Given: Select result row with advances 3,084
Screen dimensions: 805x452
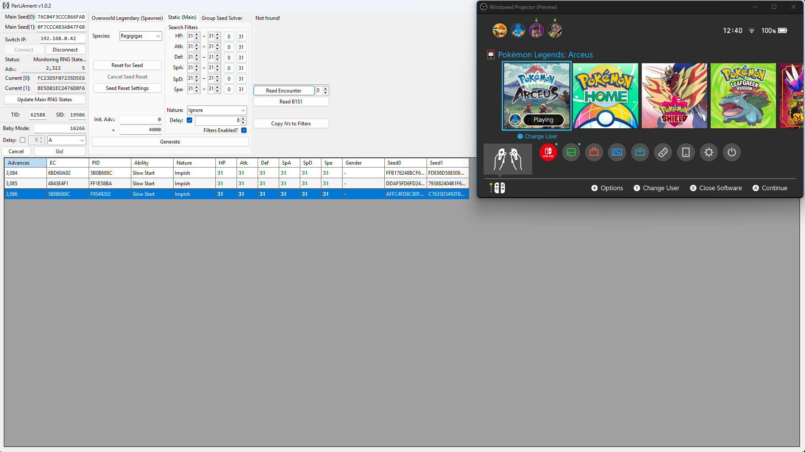Looking at the screenshot, I should point(237,173).
